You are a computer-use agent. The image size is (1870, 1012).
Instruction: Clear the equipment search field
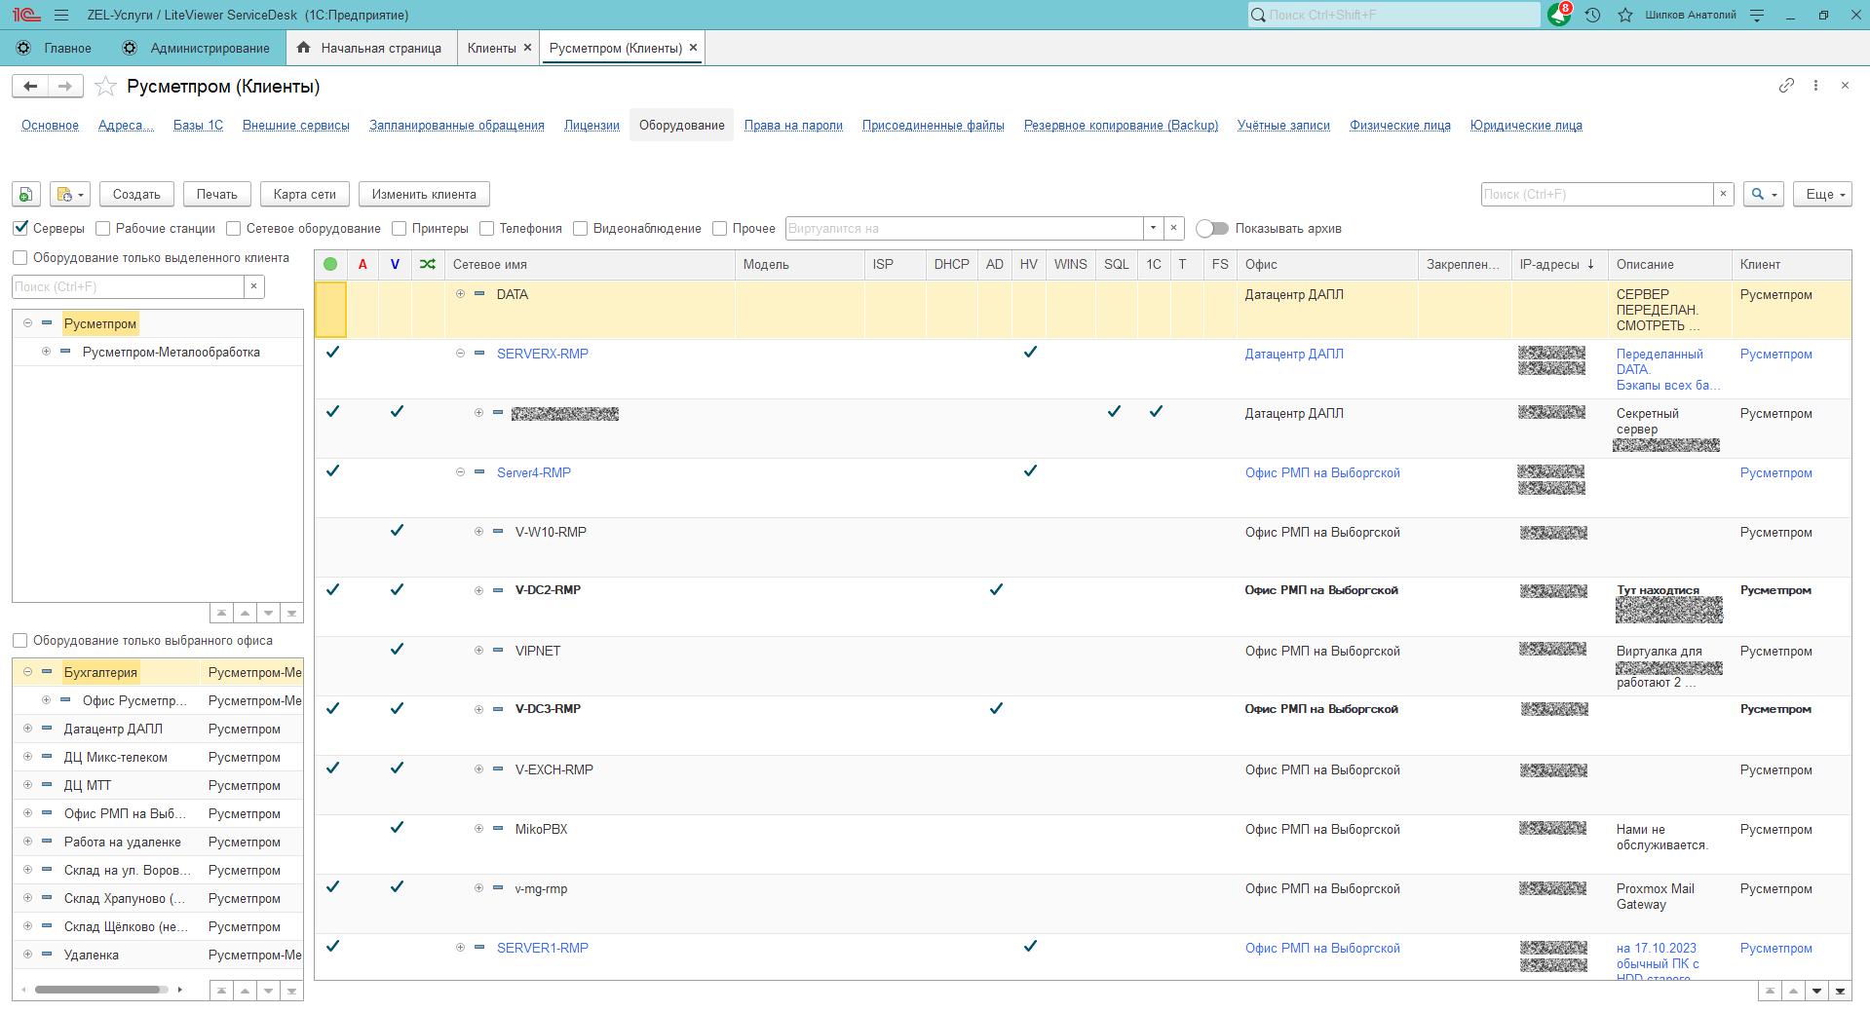point(1723,194)
